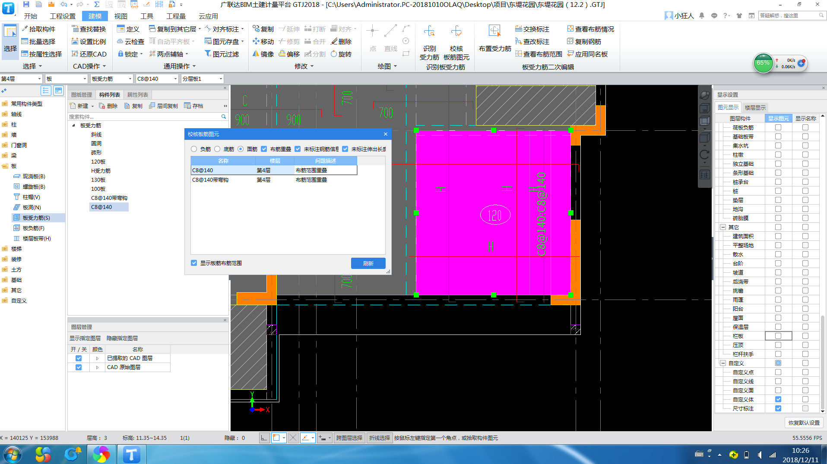This screenshot has height=464, width=827.
Task: Select the 镜像 mirror tool
Action: click(x=263, y=54)
